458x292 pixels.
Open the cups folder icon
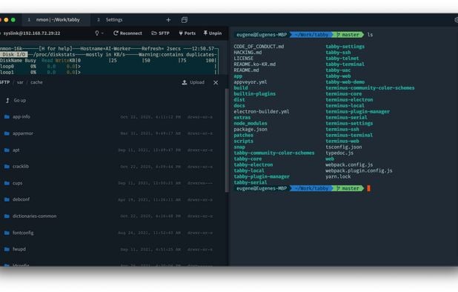tap(7, 183)
